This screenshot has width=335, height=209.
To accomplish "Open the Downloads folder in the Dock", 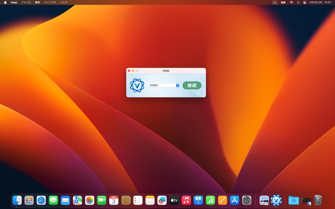I will [294, 201].
